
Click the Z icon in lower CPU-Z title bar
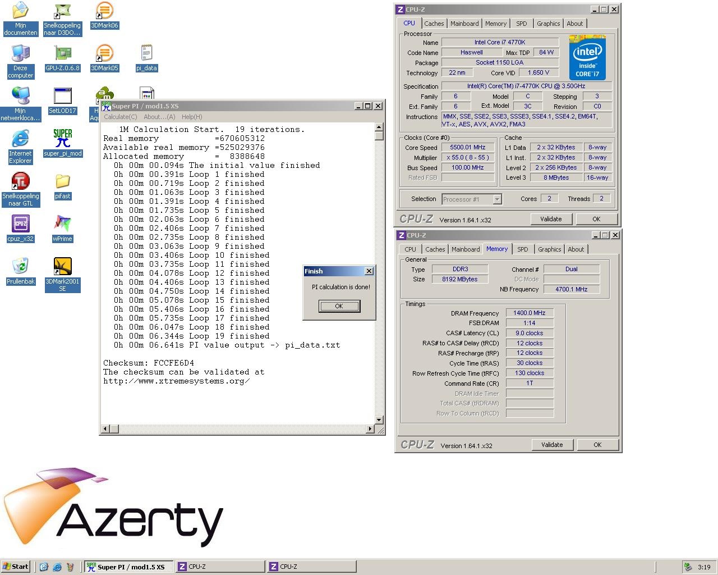coord(402,235)
